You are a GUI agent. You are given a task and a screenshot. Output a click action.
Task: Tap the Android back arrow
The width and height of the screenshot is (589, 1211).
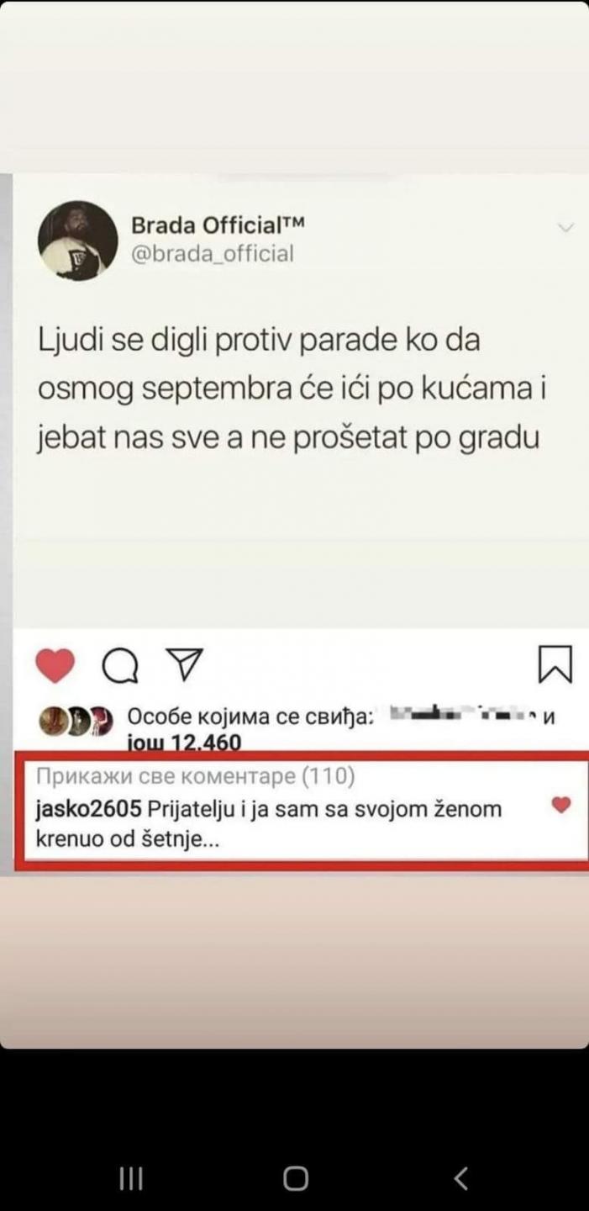[460, 1179]
